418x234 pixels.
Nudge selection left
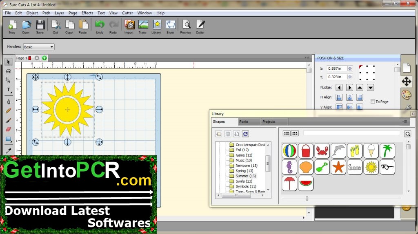click(x=339, y=88)
